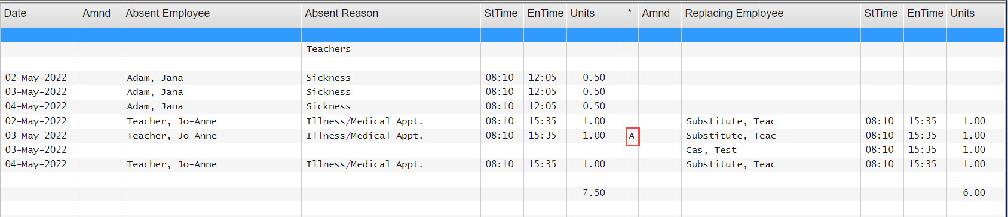Click the absent StTime column header
Screen dimensions: 1008x217
pos(502,14)
